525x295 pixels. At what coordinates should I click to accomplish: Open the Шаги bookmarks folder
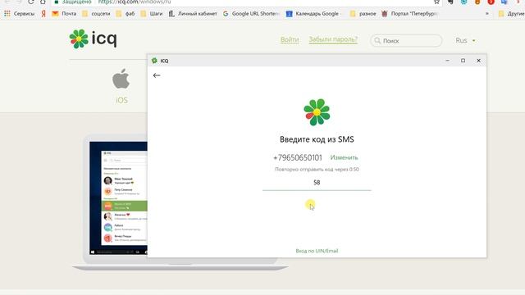pos(152,14)
